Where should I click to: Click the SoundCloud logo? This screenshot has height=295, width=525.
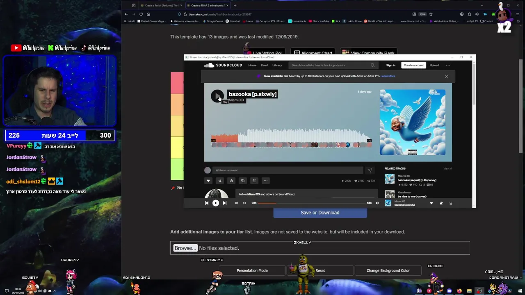tap(223, 65)
